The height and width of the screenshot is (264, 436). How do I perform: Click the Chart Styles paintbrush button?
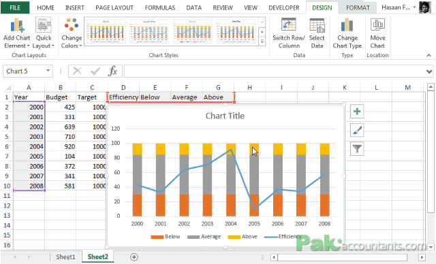click(x=357, y=130)
